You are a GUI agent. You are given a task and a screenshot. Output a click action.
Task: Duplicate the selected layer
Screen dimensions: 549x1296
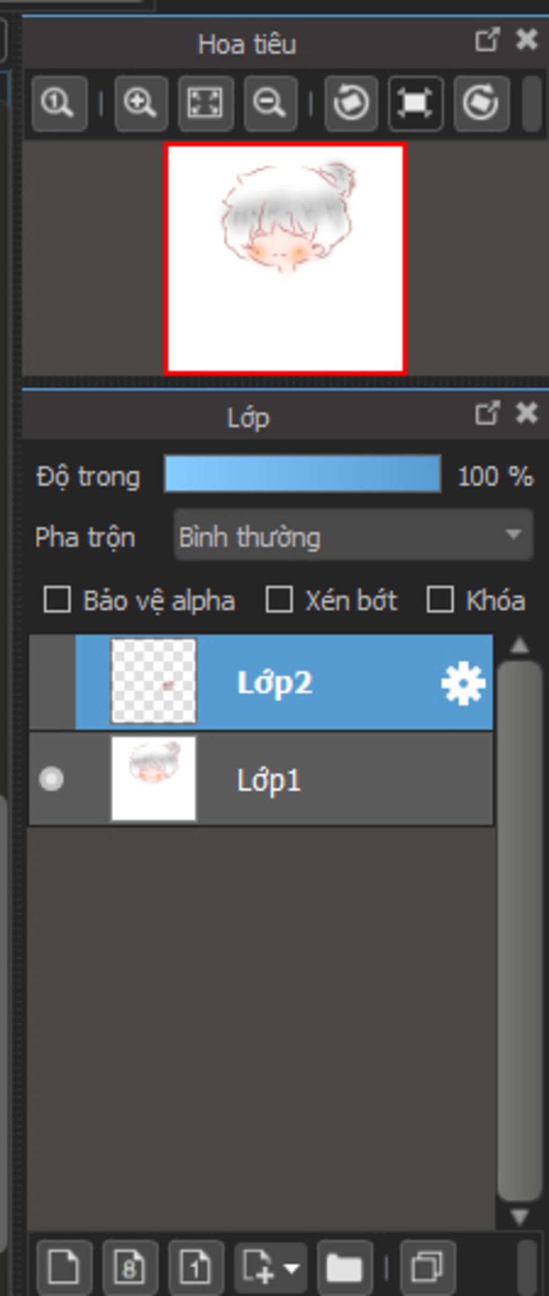pos(427,1268)
